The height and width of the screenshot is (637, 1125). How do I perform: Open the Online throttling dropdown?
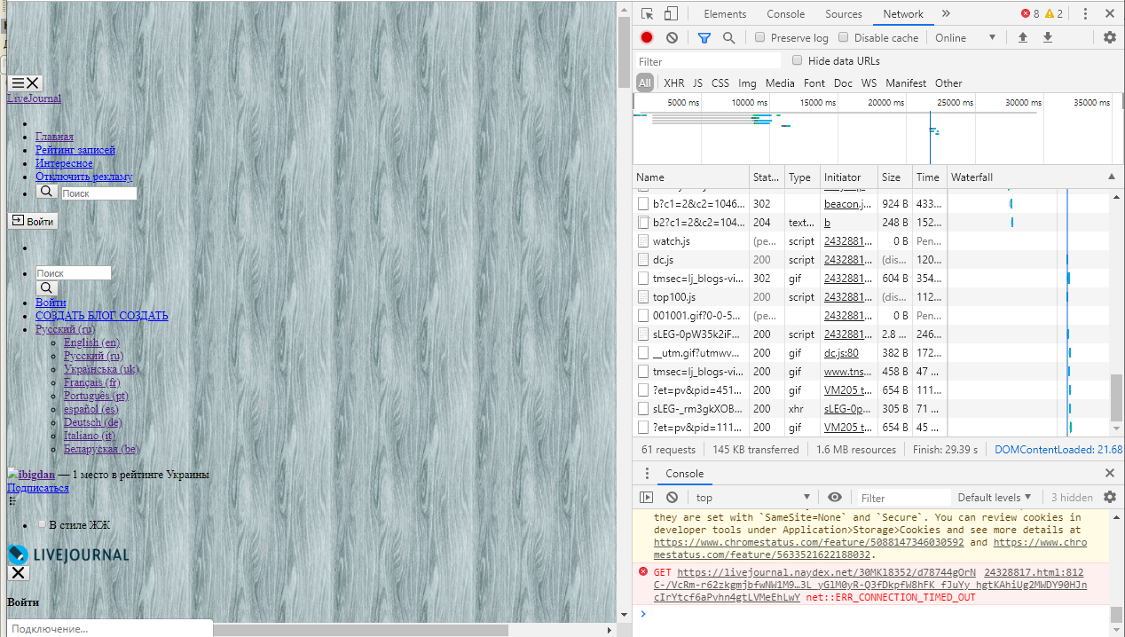pos(965,37)
